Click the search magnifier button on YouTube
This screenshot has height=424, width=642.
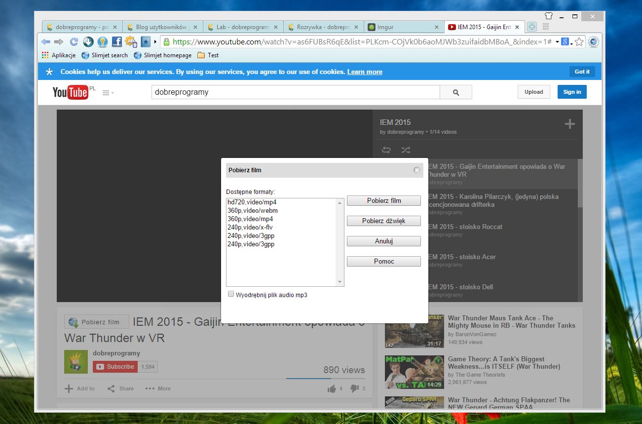(x=455, y=92)
